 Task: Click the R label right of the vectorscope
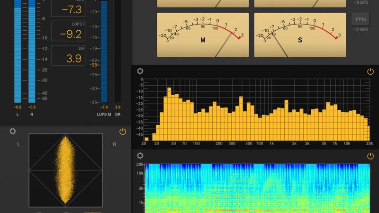(114, 144)
